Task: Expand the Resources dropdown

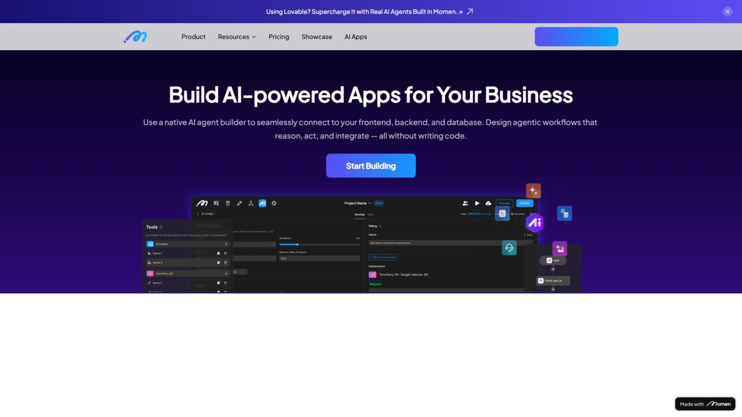Action: tap(237, 37)
